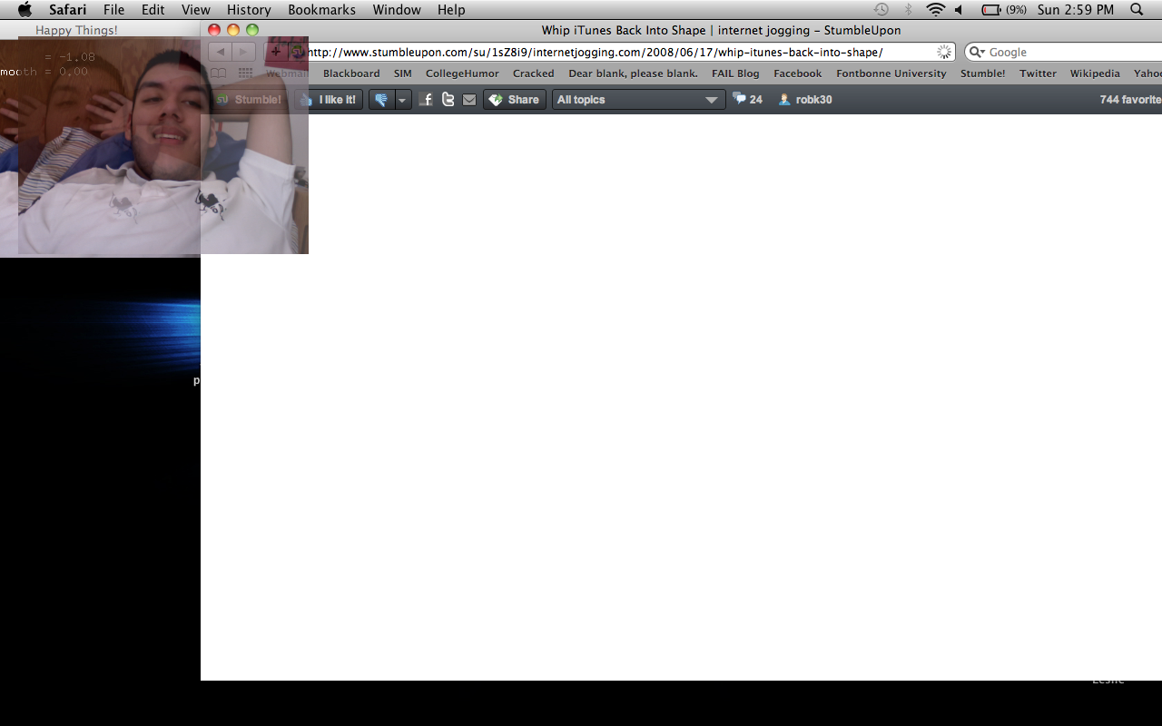Open the Wikipedia bookmark
Viewport: 1162px width, 726px height.
pos(1094,74)
